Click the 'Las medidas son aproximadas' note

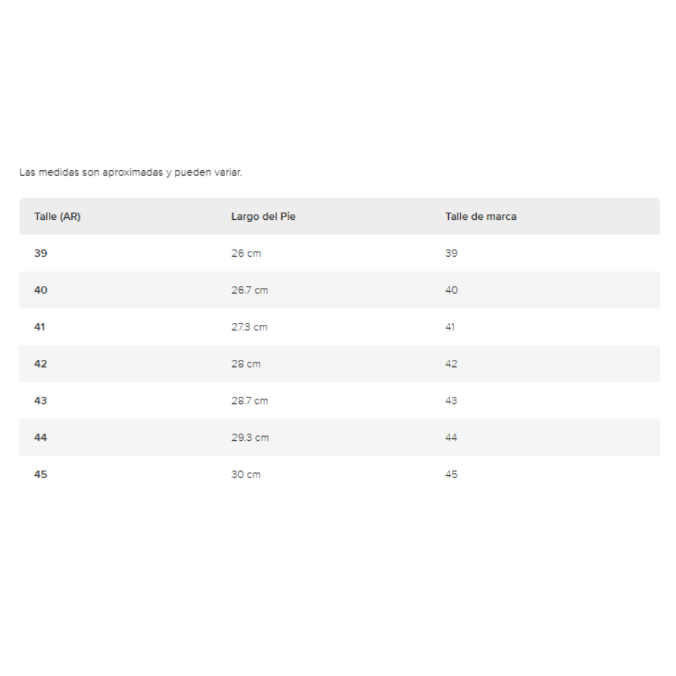point(131,172)
